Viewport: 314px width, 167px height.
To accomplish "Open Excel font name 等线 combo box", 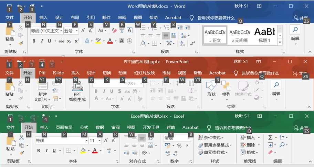I will (x=62, y=141).
